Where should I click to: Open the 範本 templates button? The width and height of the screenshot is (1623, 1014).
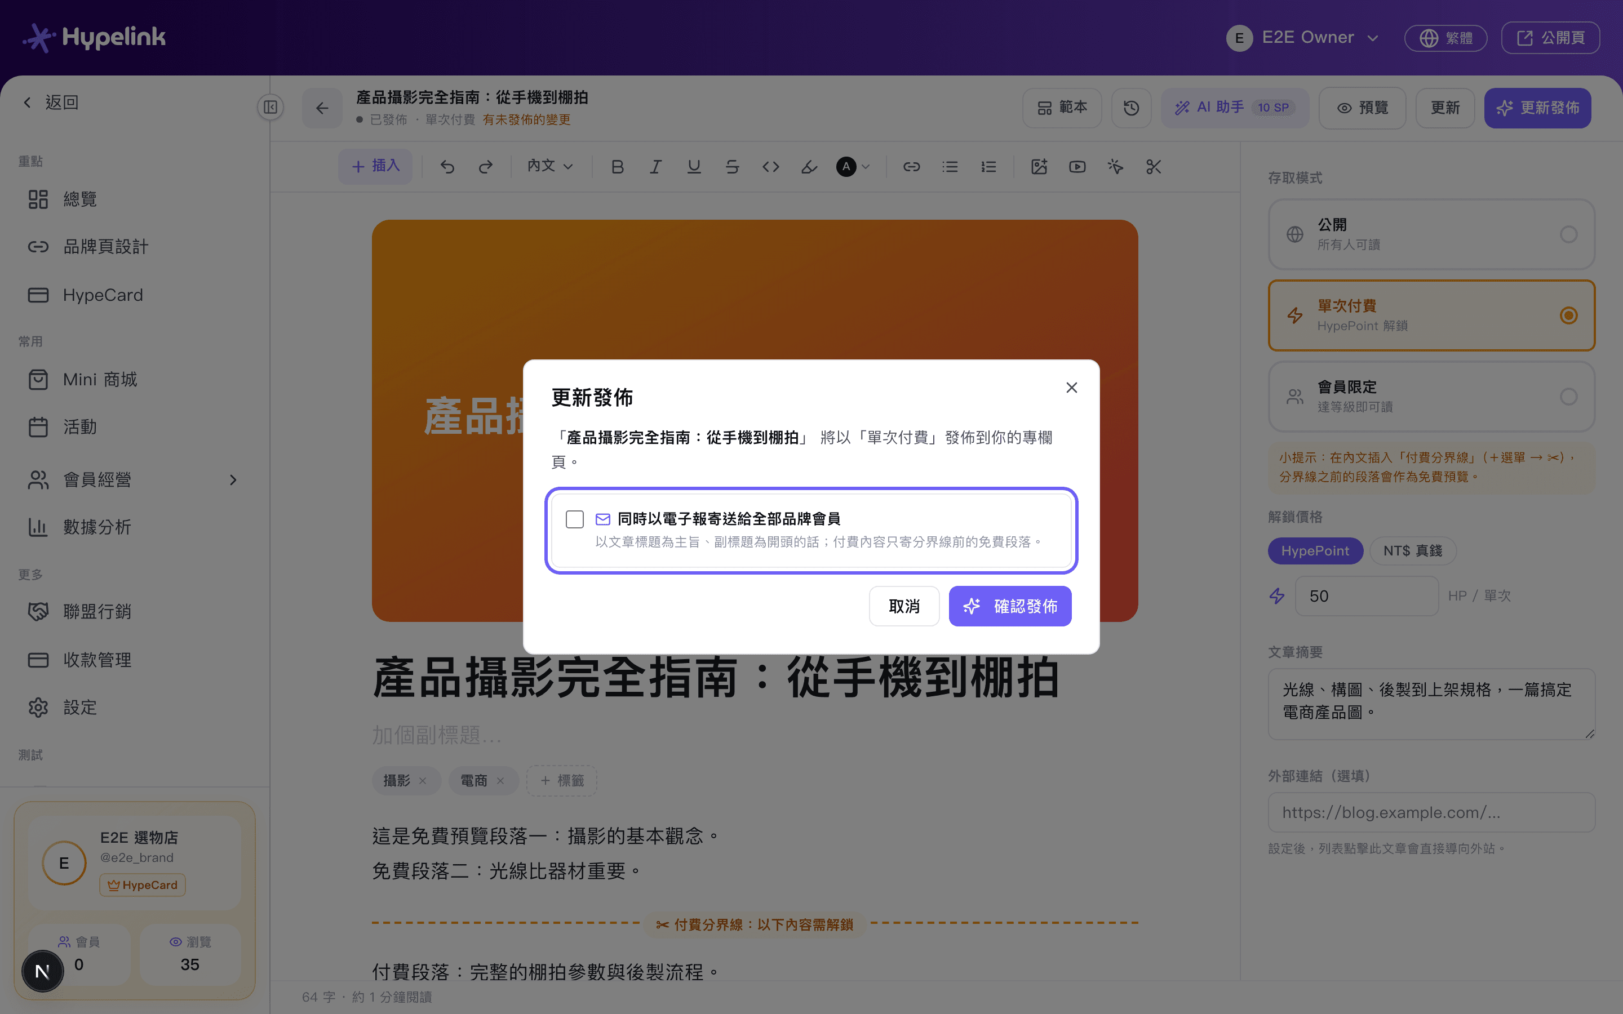[x=1062, y=108]
